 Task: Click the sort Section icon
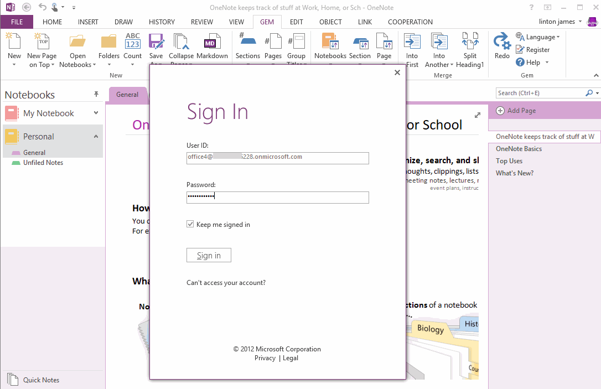pyautogui.click(x=360, y=43)
